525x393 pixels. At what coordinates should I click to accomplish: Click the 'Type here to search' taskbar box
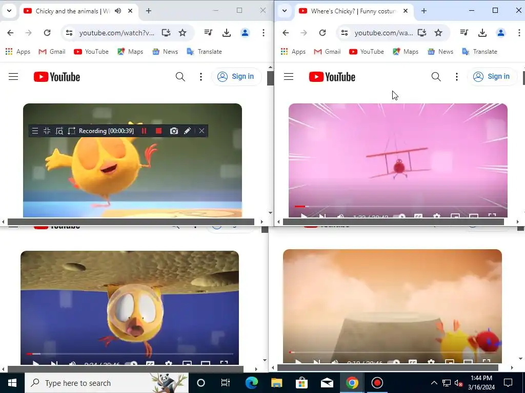[107, 383]
